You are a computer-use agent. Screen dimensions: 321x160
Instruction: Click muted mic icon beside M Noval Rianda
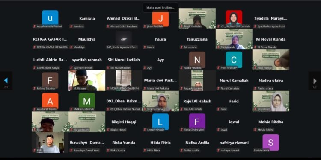tap(255, 47)
